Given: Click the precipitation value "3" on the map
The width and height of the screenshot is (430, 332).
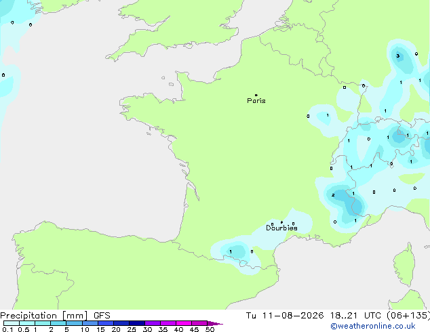Looking at the screenshot, I should pyautogui.click(x=397, y=56).
